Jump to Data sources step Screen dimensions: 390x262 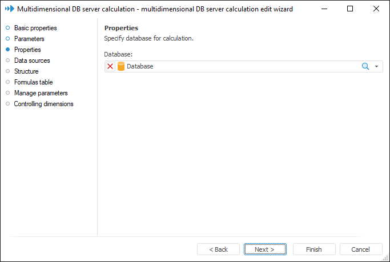(x=32, y=61)
